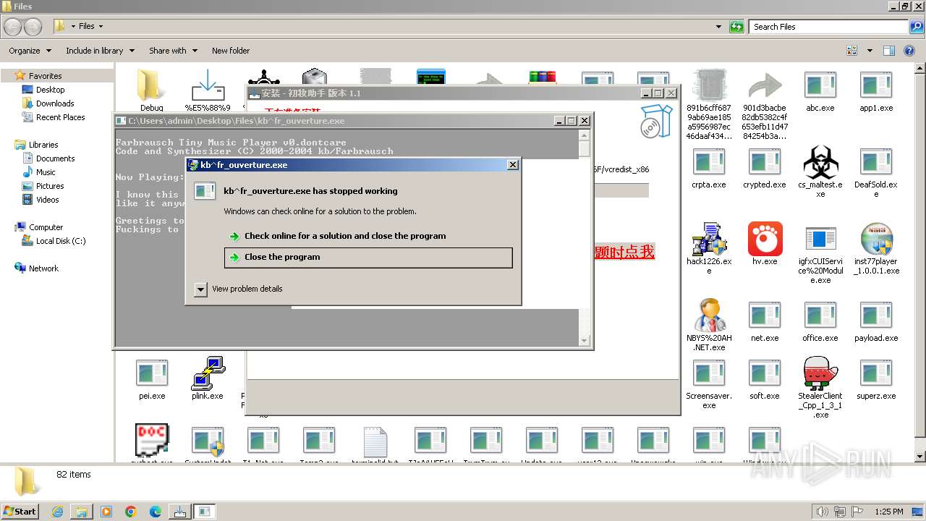The image size is (926, 521).
Task: Click the Files breadcrumb dropdown arrow
Action: [101, 27]
